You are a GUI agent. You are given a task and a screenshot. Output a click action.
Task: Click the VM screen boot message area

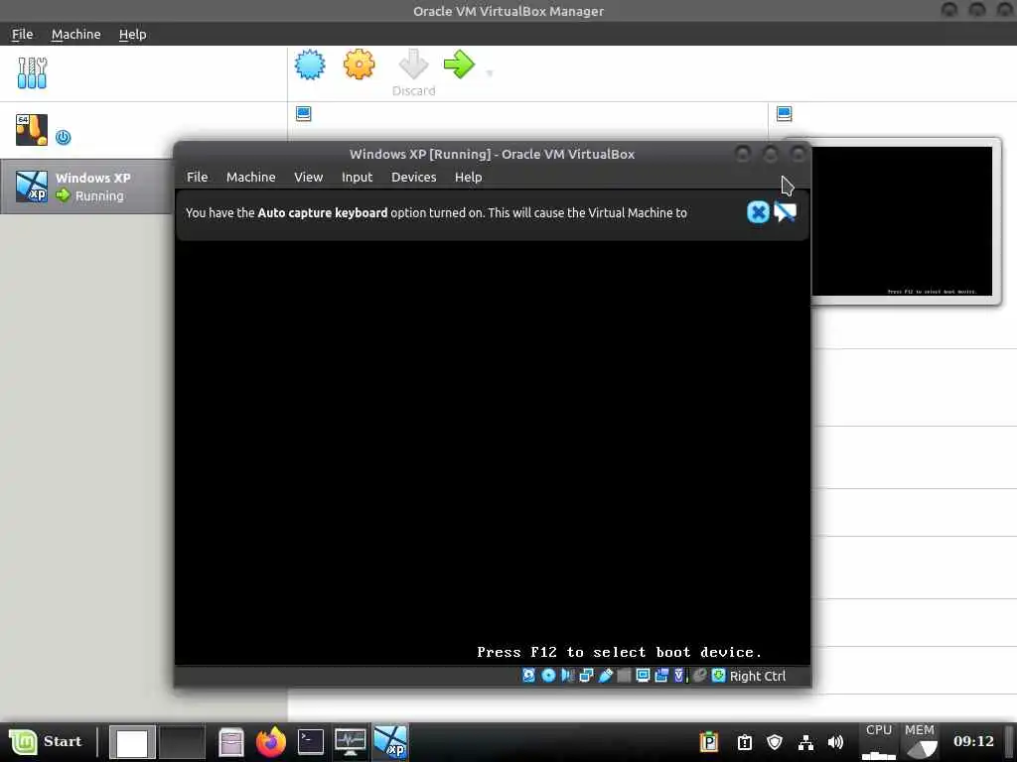[620, 652]
